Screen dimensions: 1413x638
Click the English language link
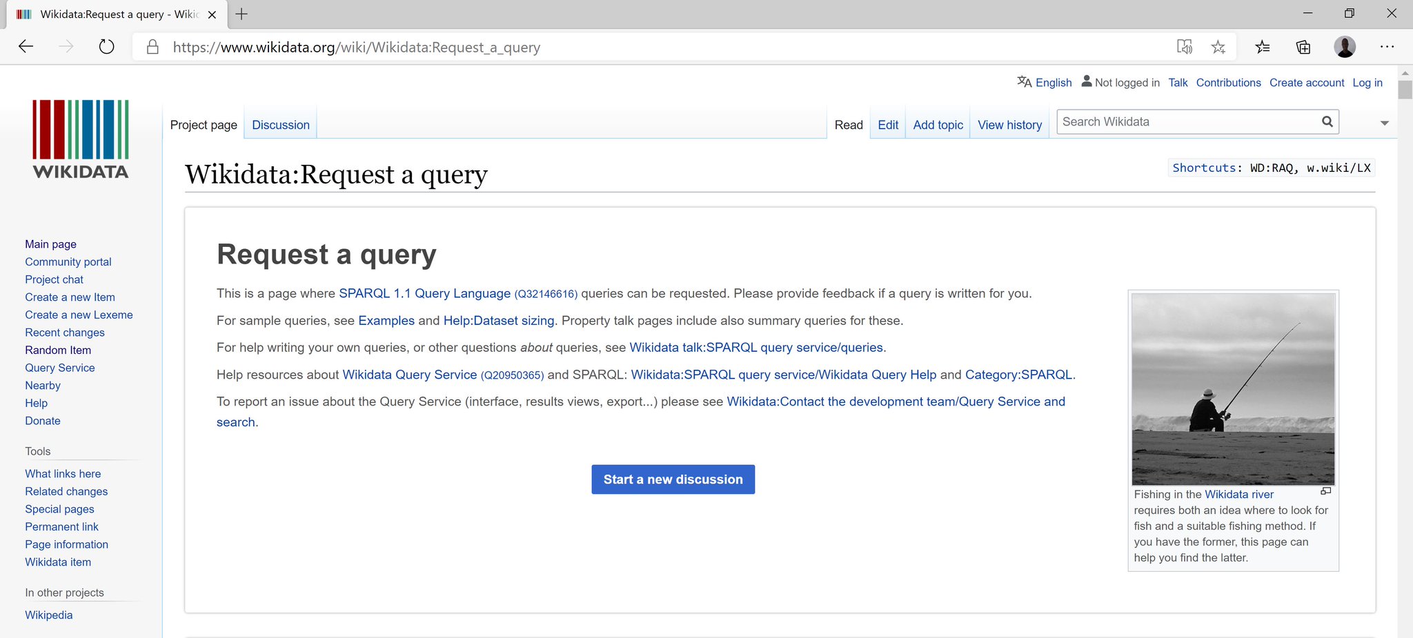tap(1054, 83)
